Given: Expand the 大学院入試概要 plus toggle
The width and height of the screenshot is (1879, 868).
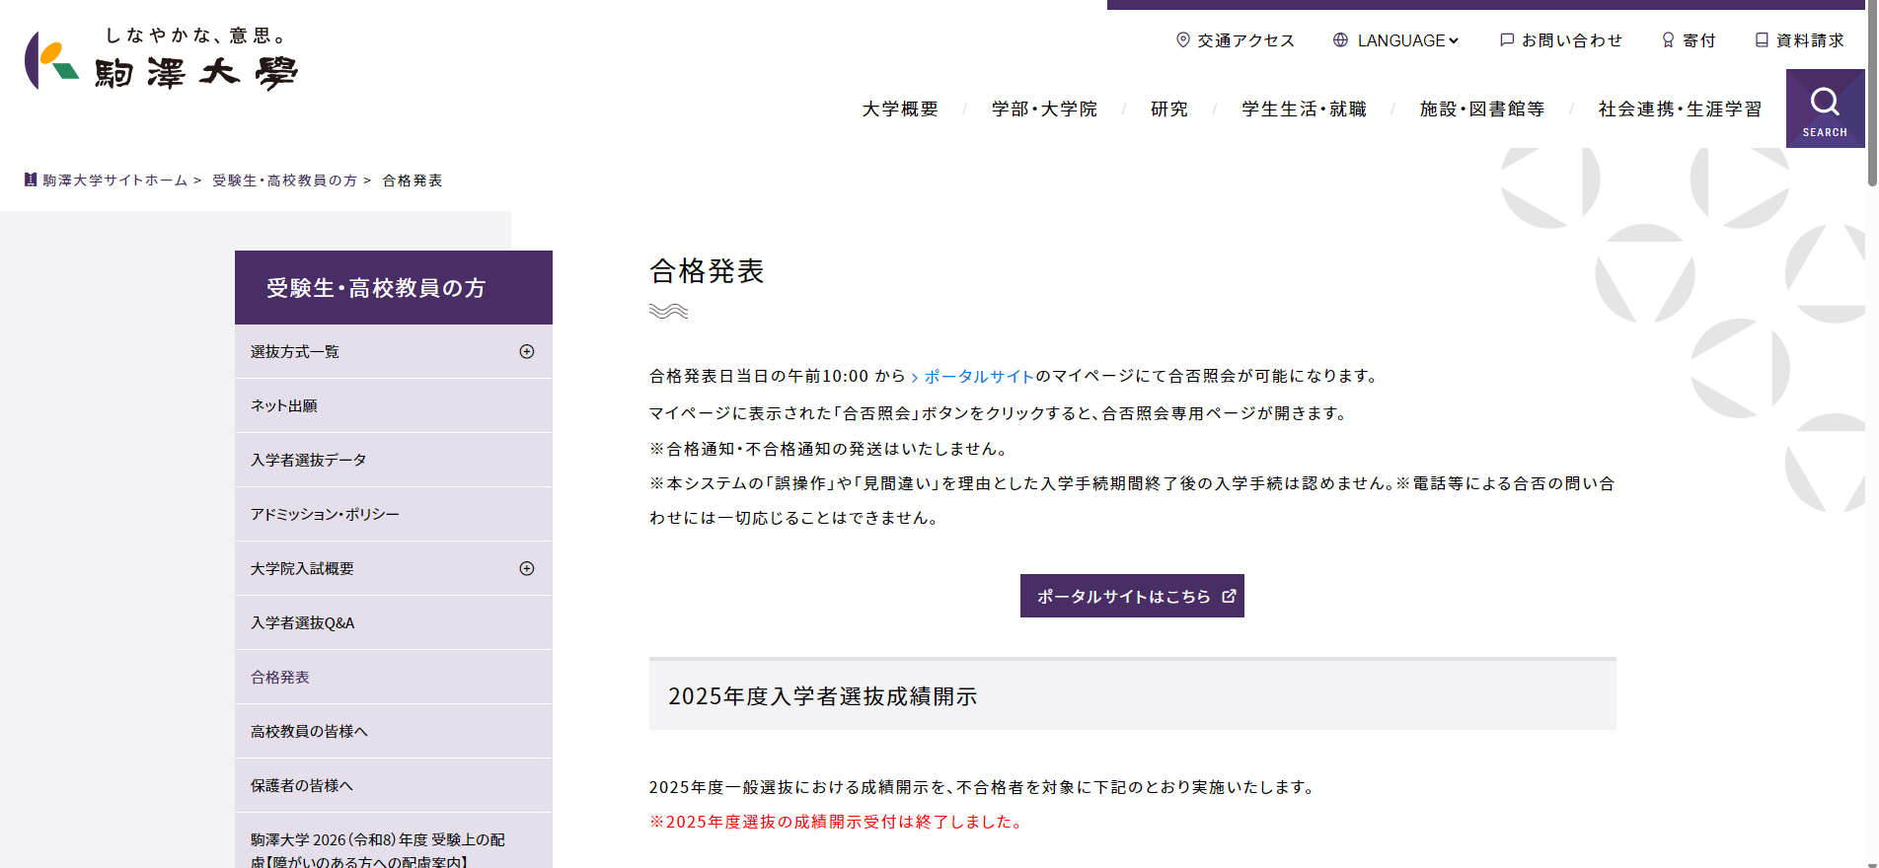Looking at the screenshot, I should click(x=527, y=568).
